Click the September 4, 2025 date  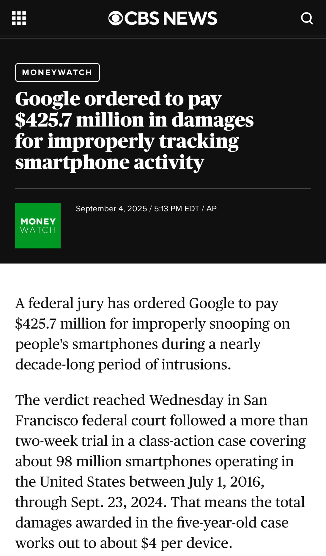pyautogui.click(x=111, y=209)
